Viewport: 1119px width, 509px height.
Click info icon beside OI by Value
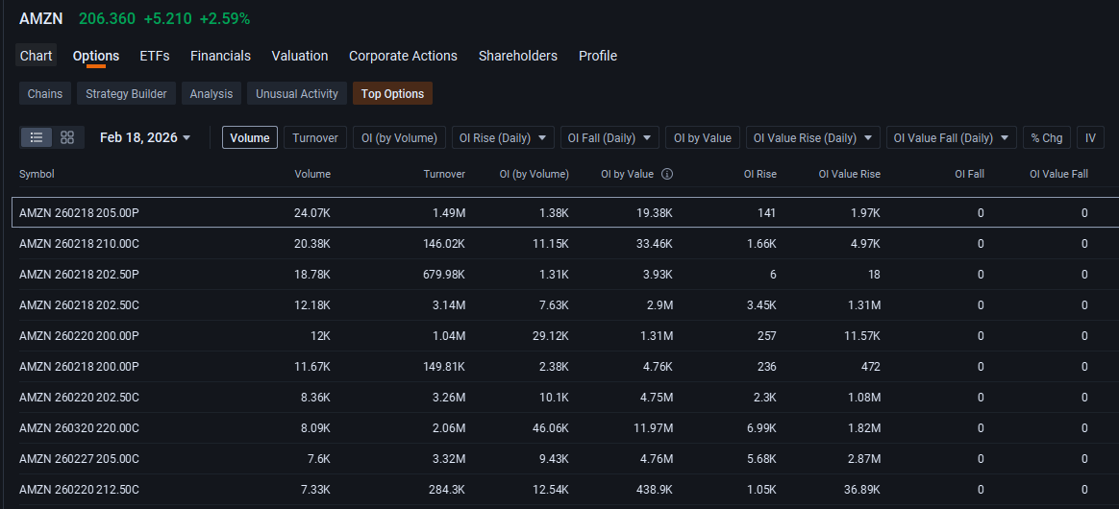coord(666,174)
